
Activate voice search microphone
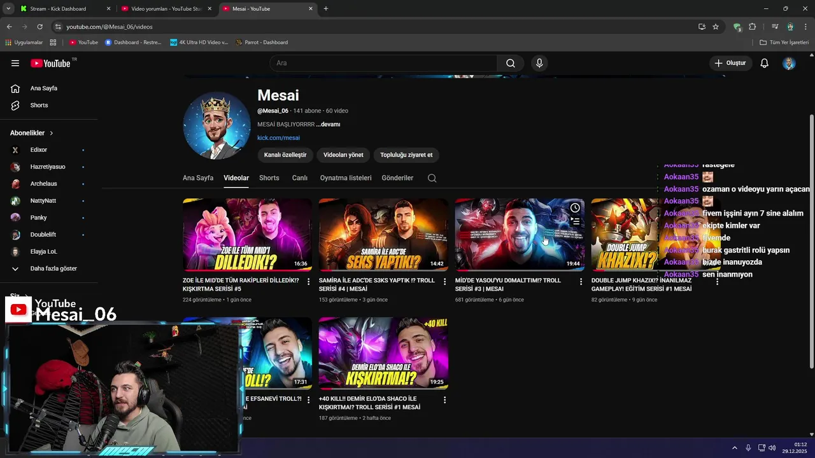539,63
